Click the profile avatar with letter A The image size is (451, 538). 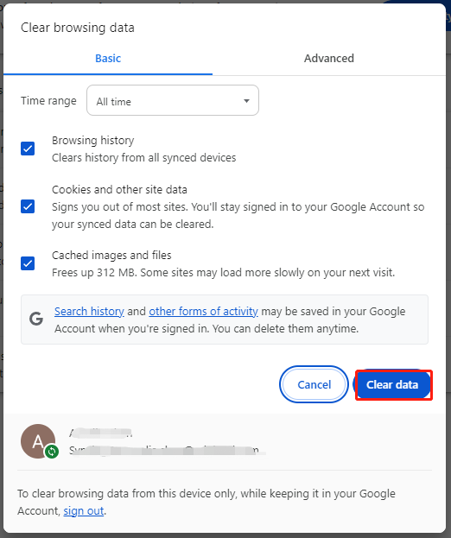(38, 441)
